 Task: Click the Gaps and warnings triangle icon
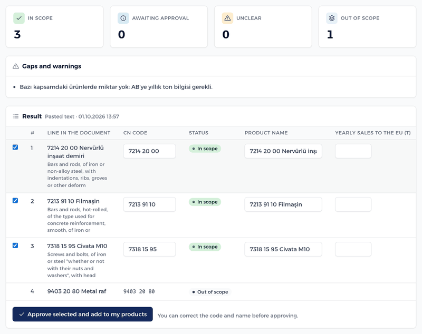16,66
